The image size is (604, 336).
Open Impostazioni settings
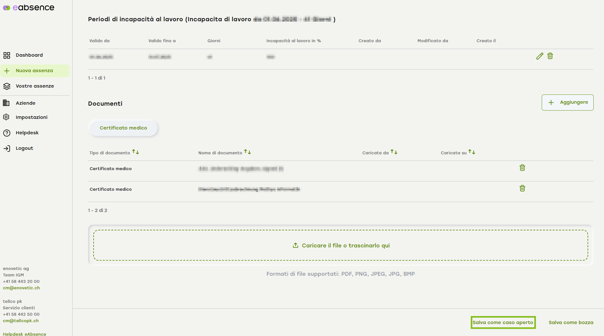[31, 117]
